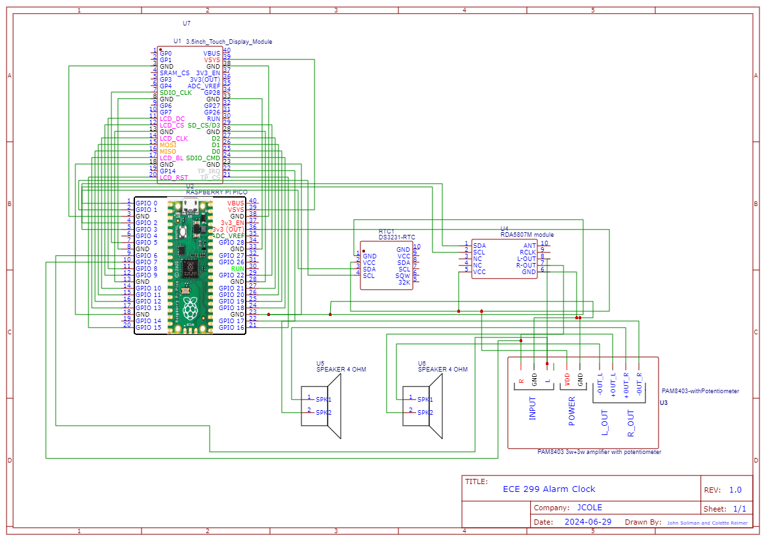Click the Drawn By names text
Screen dimensions: 766x541
[706, 523]
